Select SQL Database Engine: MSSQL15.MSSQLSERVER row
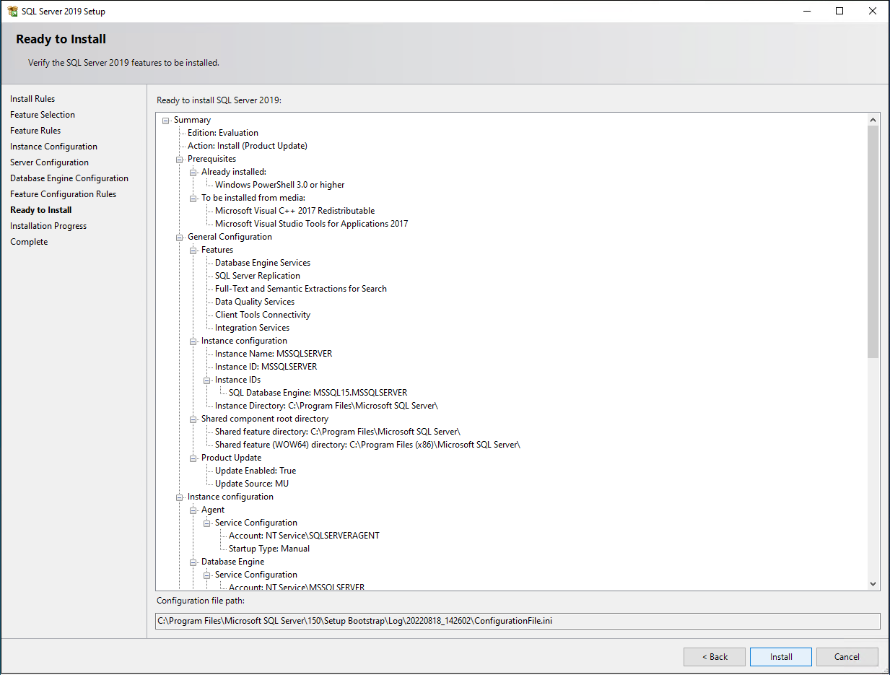The image size is (890, 675). [x=318, y=393]
